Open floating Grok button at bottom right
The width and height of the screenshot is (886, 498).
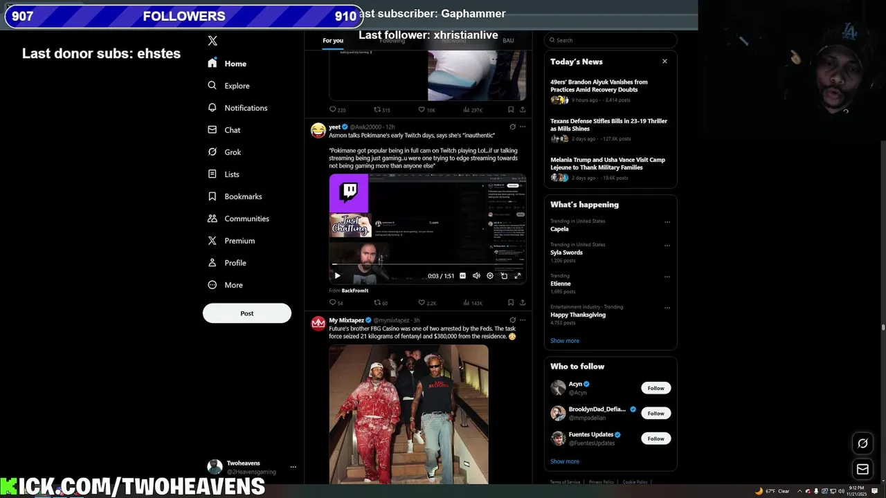862,443
